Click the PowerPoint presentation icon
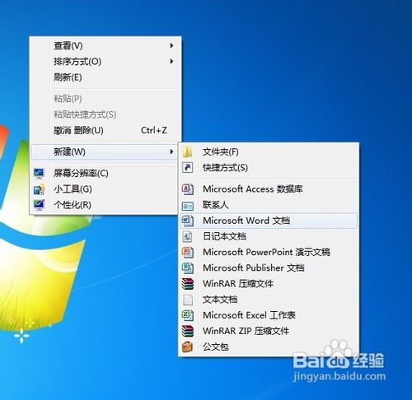The height and width of the screenshot is (400, 412). [188, 252]
